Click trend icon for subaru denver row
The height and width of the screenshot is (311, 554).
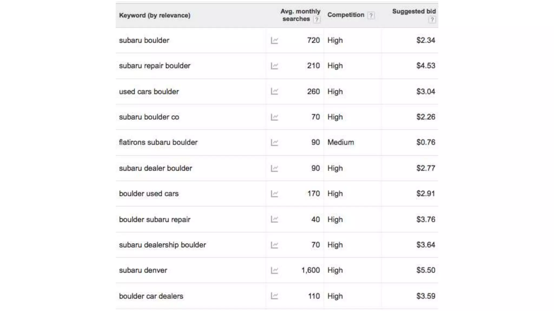(x=274, y=271)
